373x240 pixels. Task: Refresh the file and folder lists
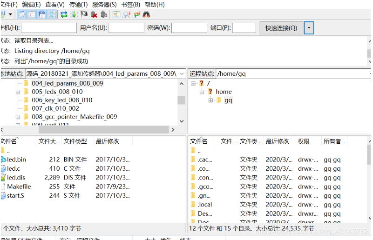coord(64,14)
